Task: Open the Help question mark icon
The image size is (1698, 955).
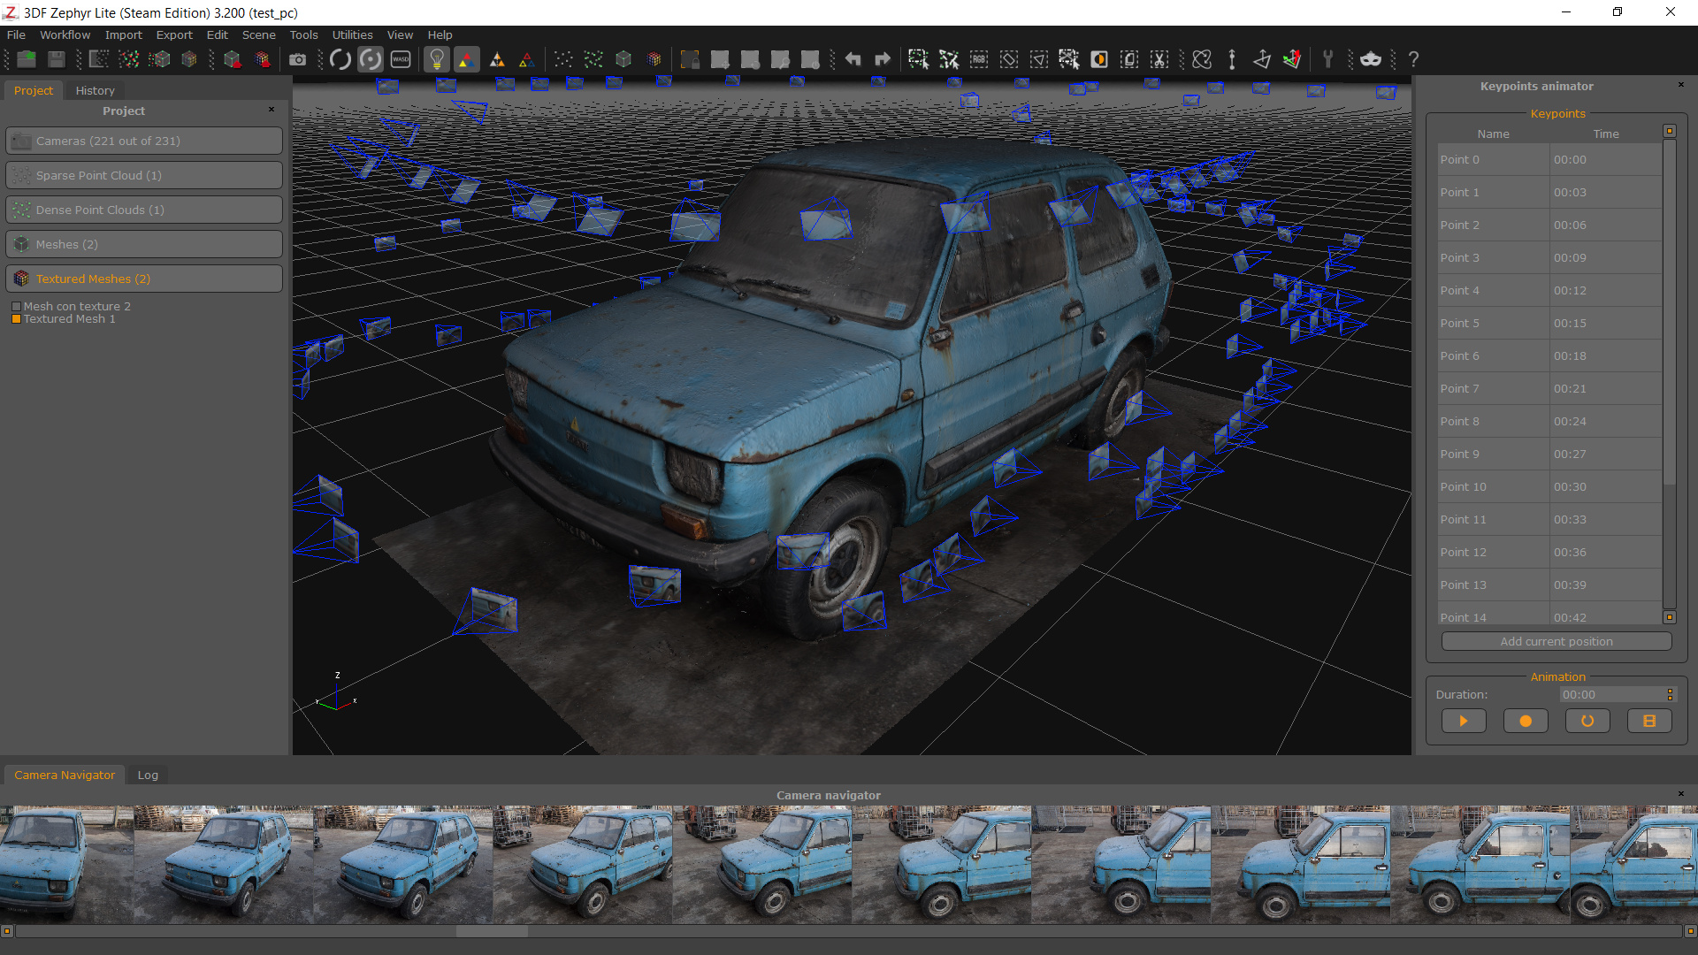Action: click(x=1413, y=59)
